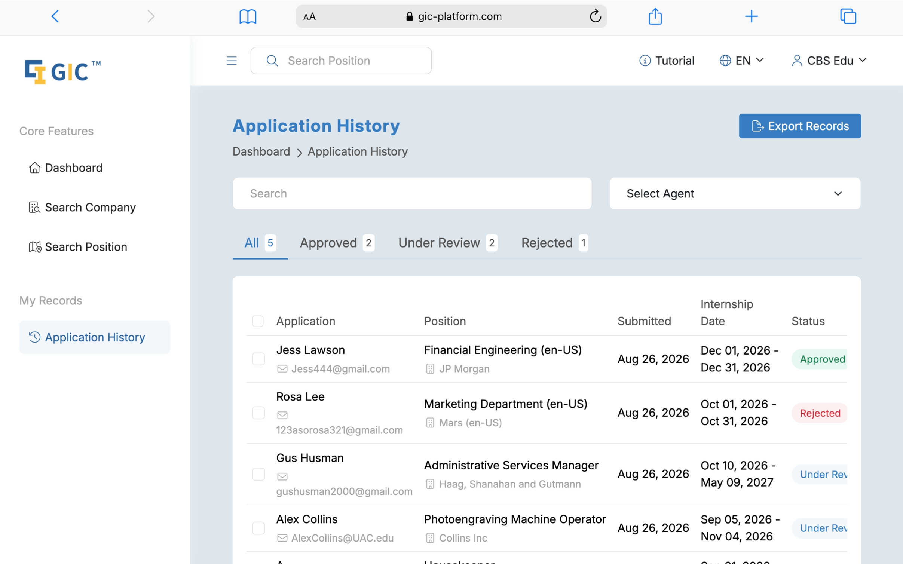This screenshot has height=564, width=903.
Task: Click the globe language icon
Action: pos(725,61)
